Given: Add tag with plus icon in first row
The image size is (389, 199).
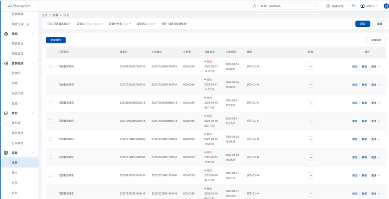Looking at the screenshot, I should 311,66.
